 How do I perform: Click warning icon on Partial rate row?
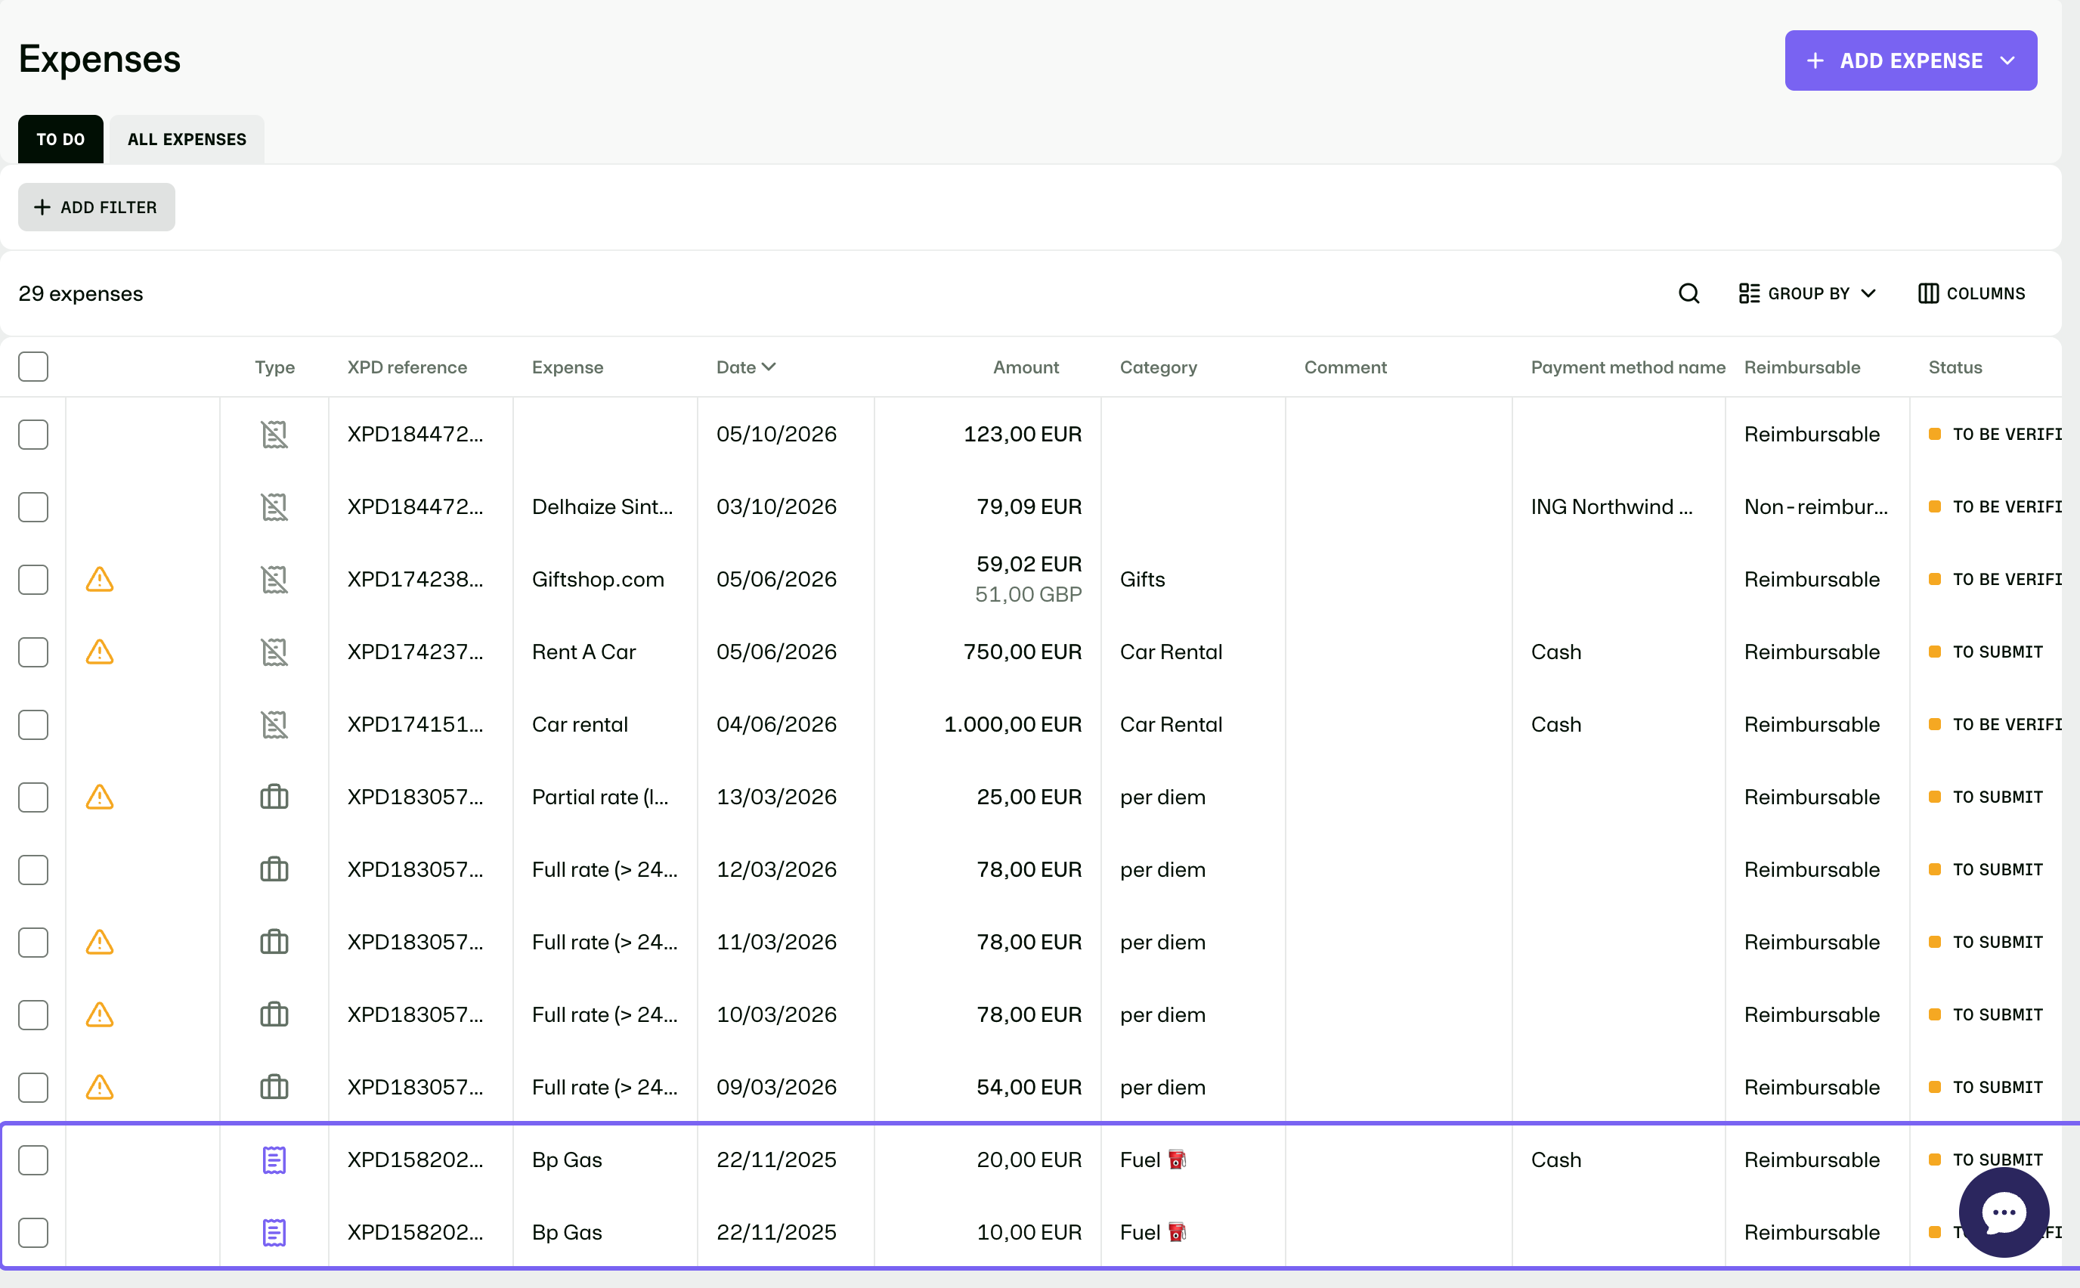tap(100, 797)
